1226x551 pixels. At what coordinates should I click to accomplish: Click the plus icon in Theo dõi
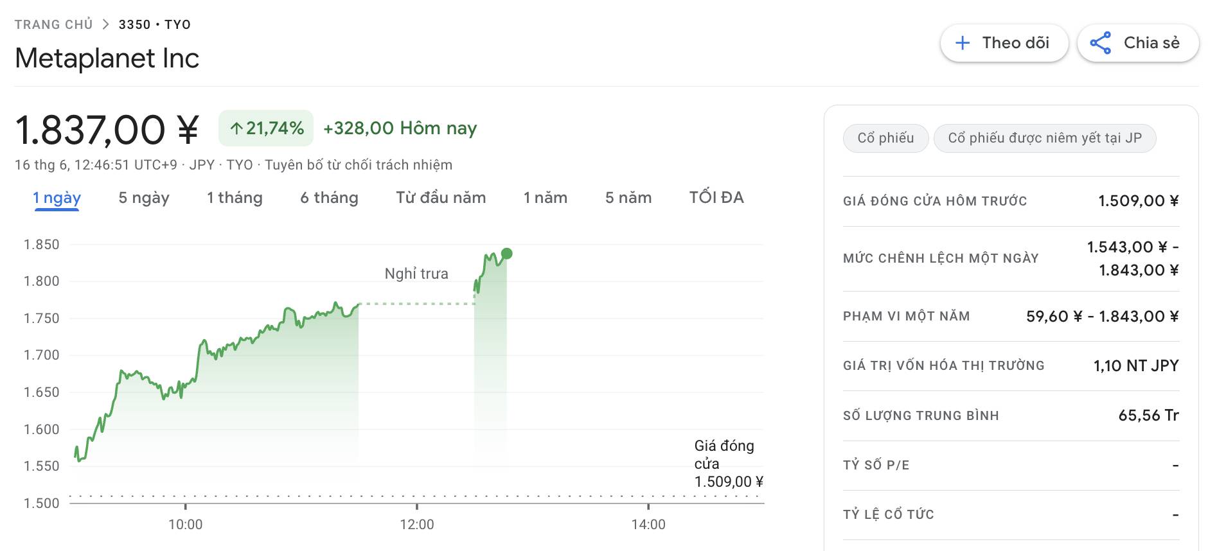coord(962,43)
